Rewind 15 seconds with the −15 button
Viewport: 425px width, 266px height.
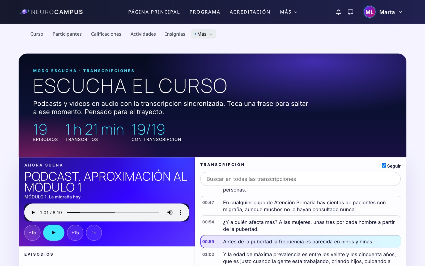click(x=32, y=233)
